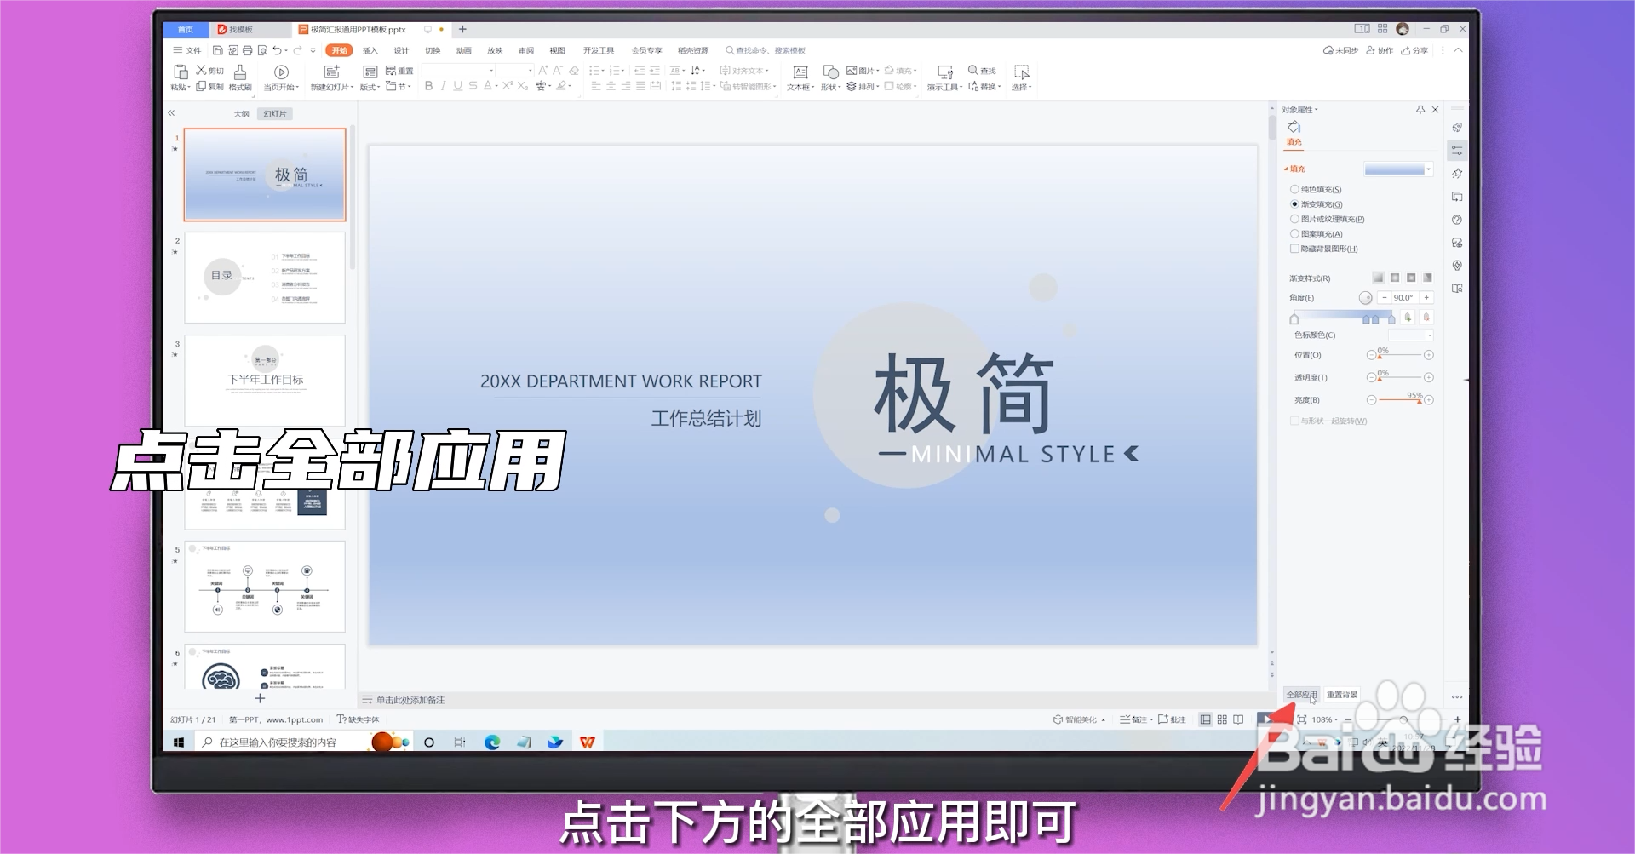This screenshot has height=854, width=1635.
Task: Click the Notes (备注) button in status bar
Action: pos(1133,719)
